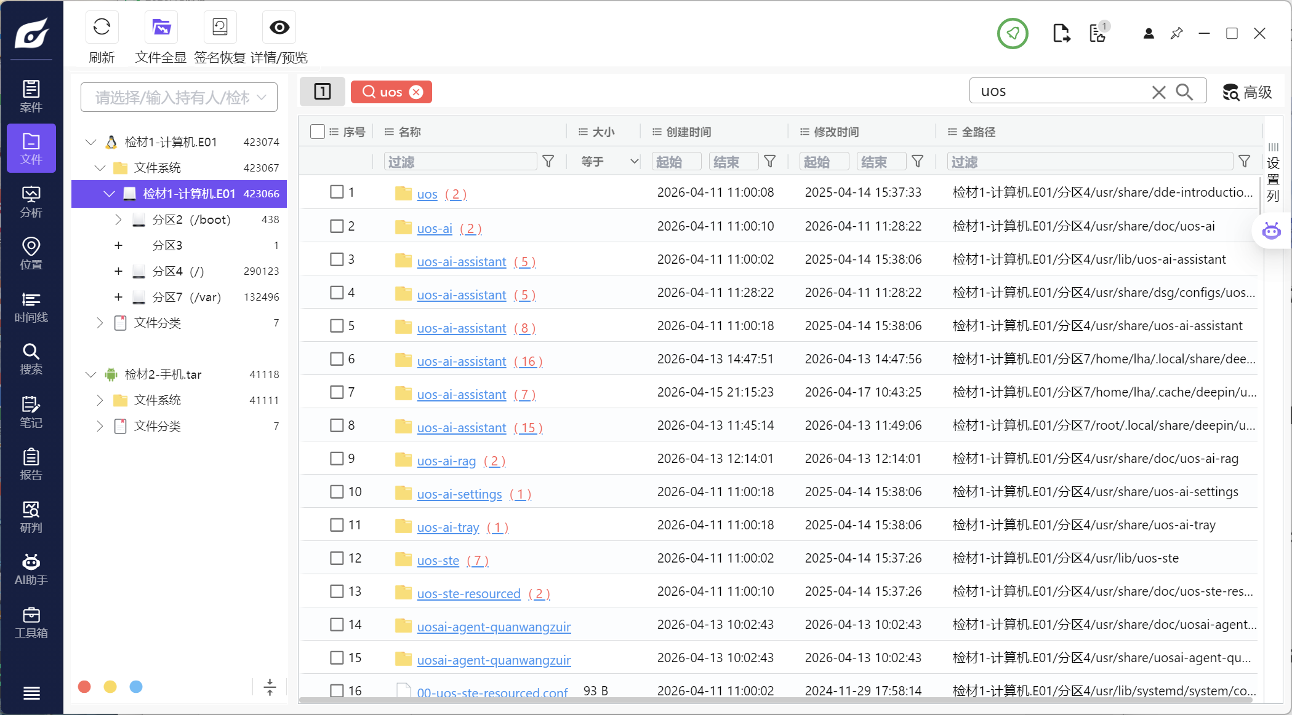Sort by the 修改时间 column header

pyautogui.click(x=836, y=132)
